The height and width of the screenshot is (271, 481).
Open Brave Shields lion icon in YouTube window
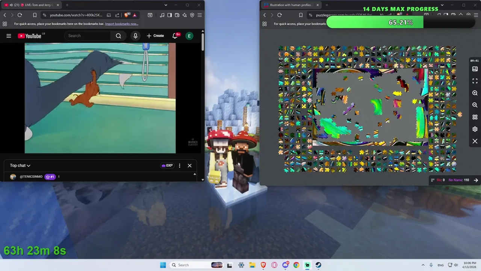127,15
